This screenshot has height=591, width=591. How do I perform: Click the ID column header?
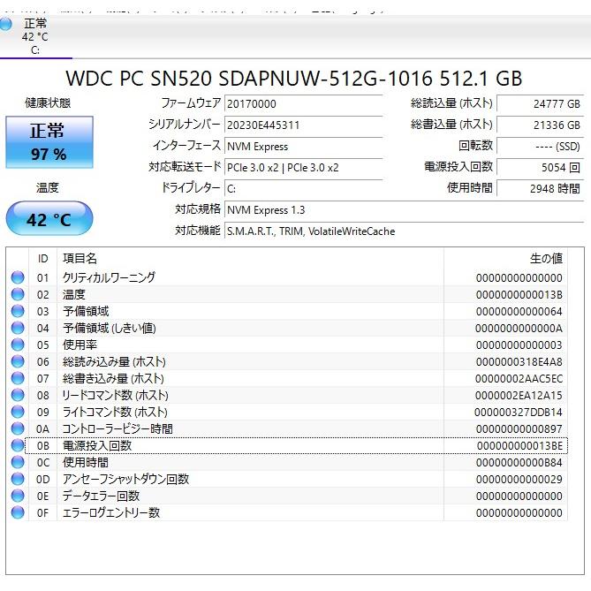(43, 259)
